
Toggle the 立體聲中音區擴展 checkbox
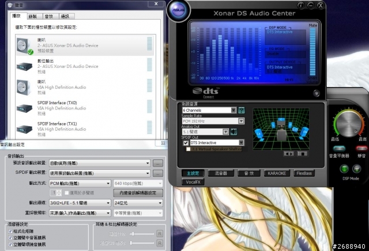pos(10,238)
